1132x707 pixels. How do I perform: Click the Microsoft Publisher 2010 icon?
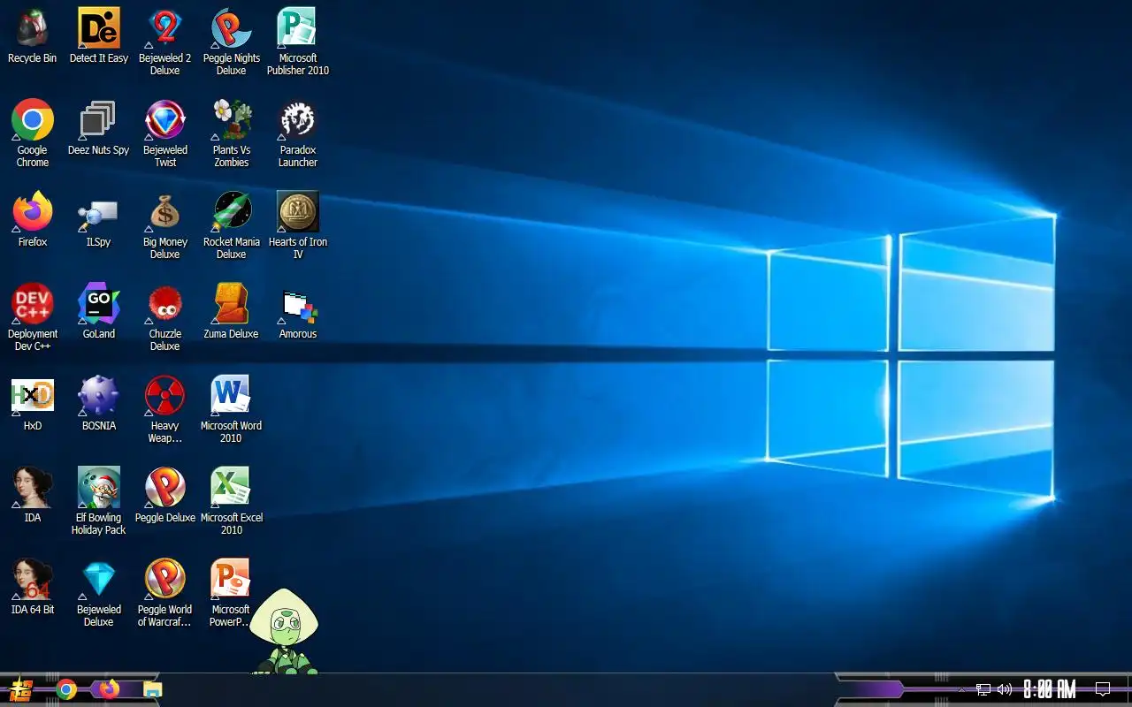pos(298,41)
